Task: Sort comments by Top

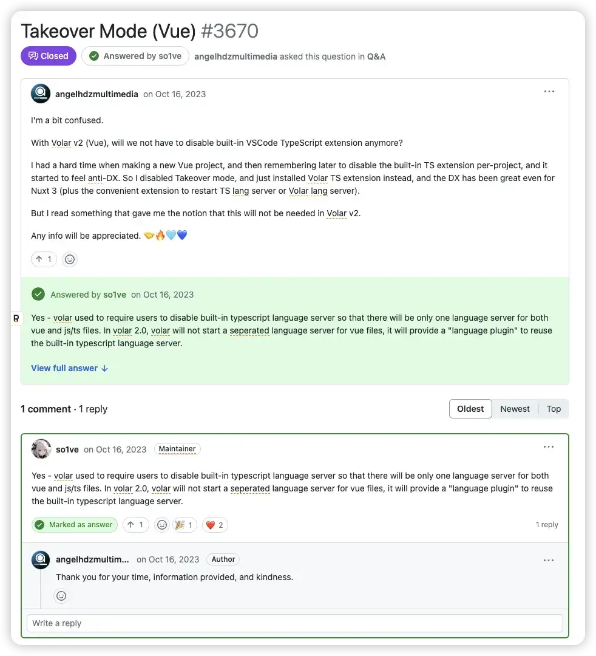Action: (553, 409)
